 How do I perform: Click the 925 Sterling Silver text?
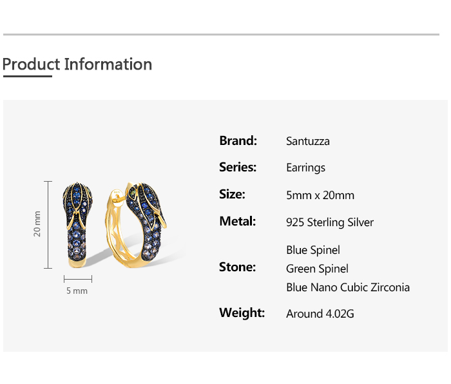click(x=330, y=222)
